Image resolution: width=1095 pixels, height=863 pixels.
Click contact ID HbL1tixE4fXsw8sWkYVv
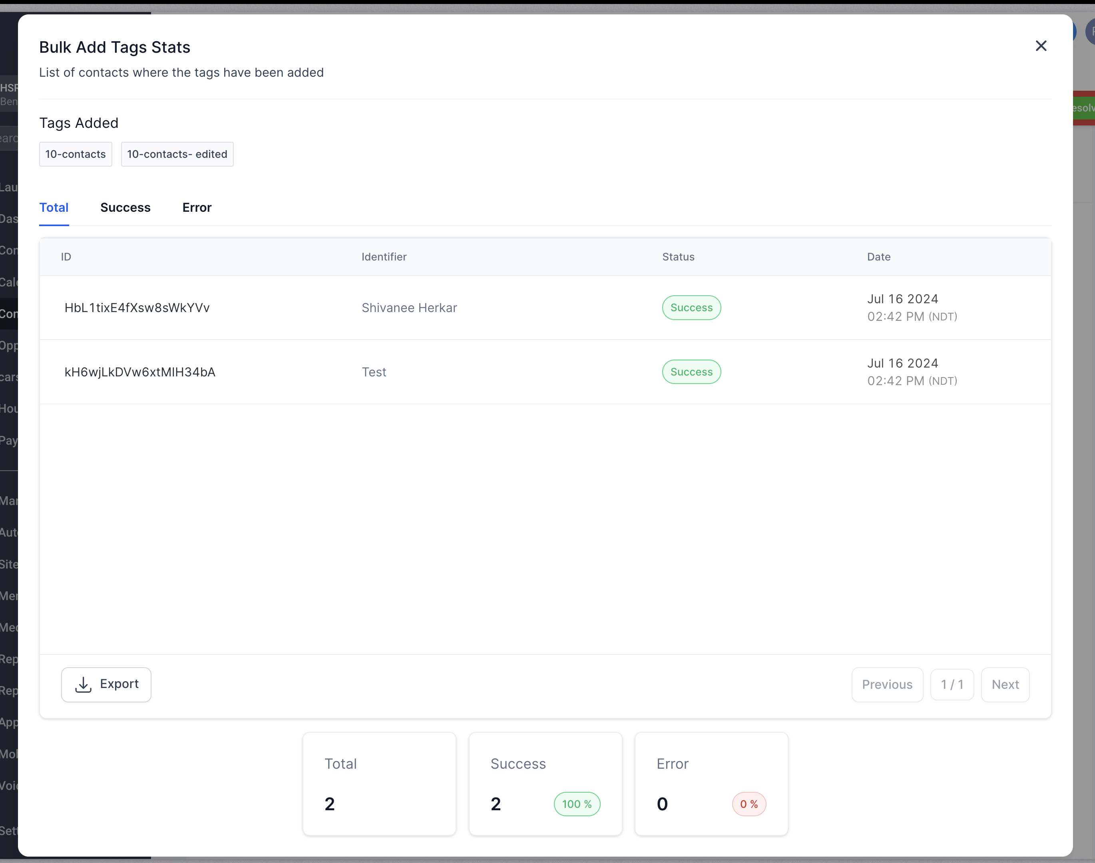[x=137, y=308]
